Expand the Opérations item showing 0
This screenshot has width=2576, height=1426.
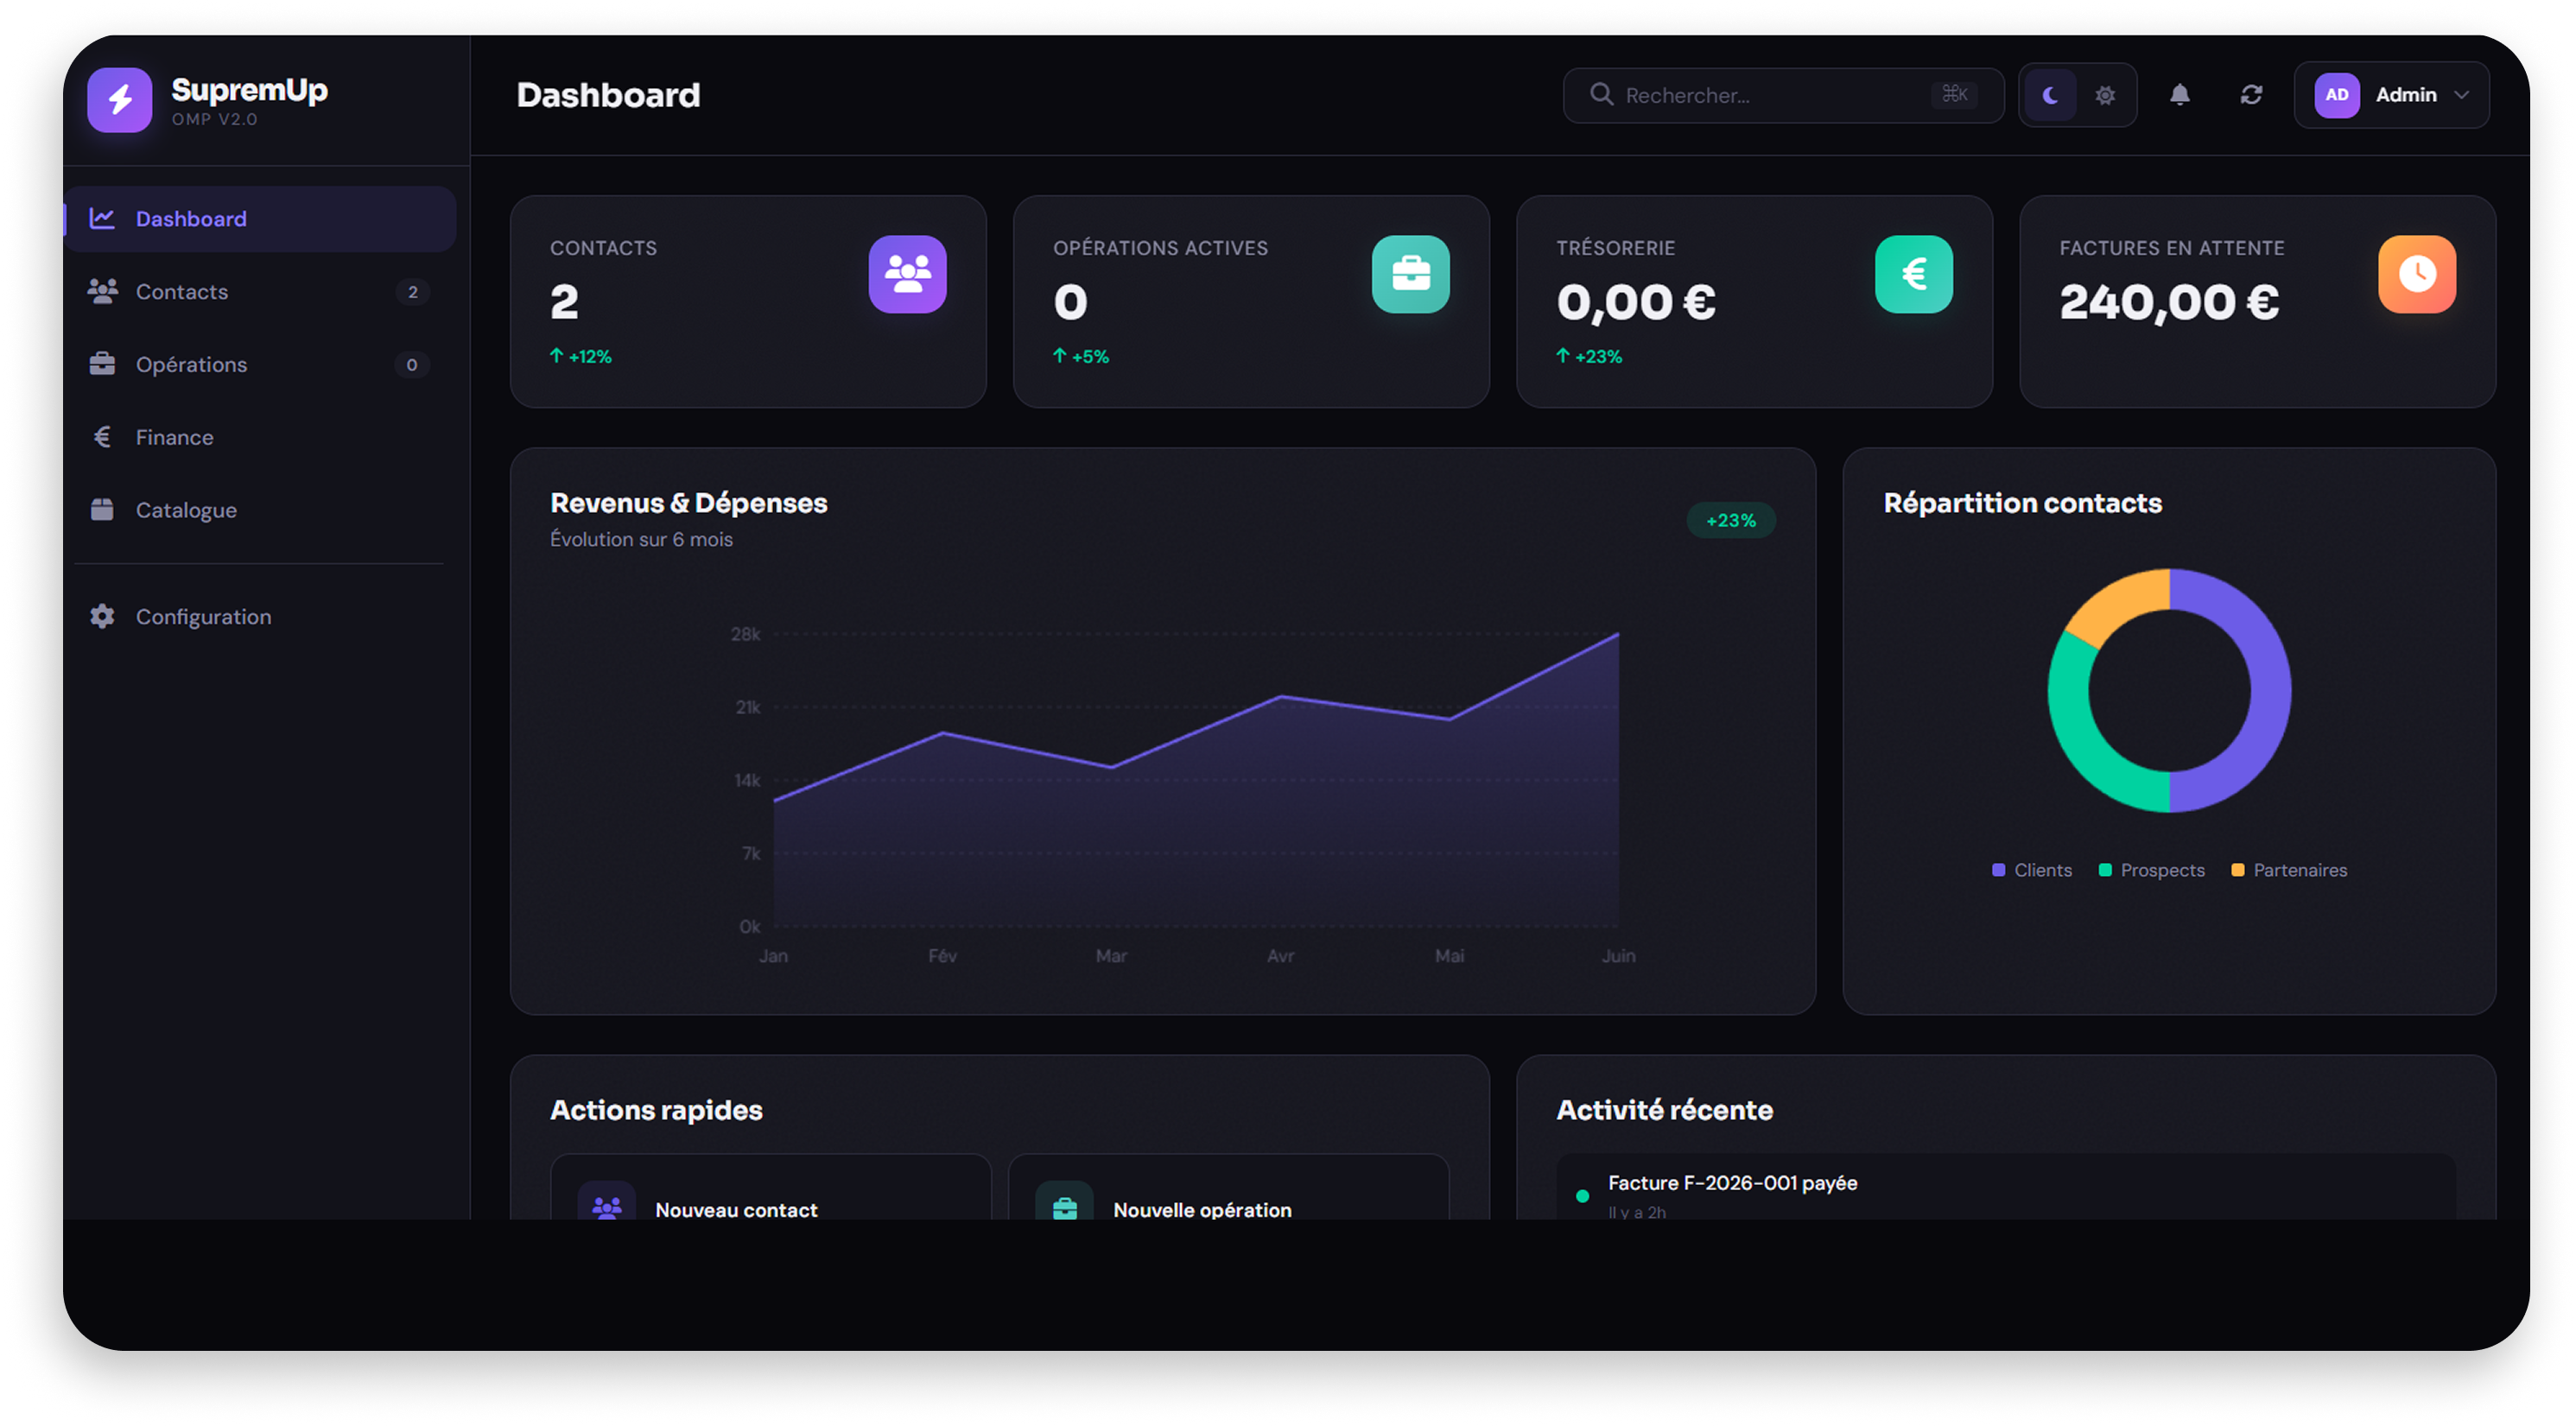(x=411, y=364)
